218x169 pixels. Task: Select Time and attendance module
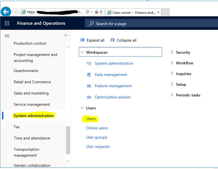[32, 138]
